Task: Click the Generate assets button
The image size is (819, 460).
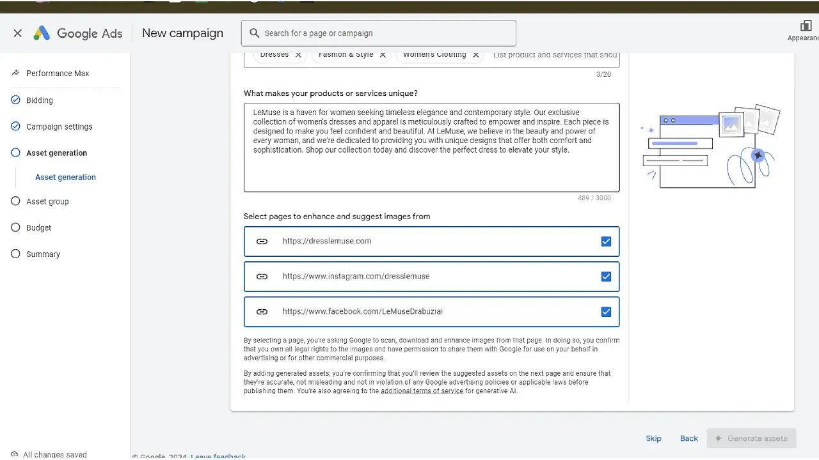Action: 751,438
